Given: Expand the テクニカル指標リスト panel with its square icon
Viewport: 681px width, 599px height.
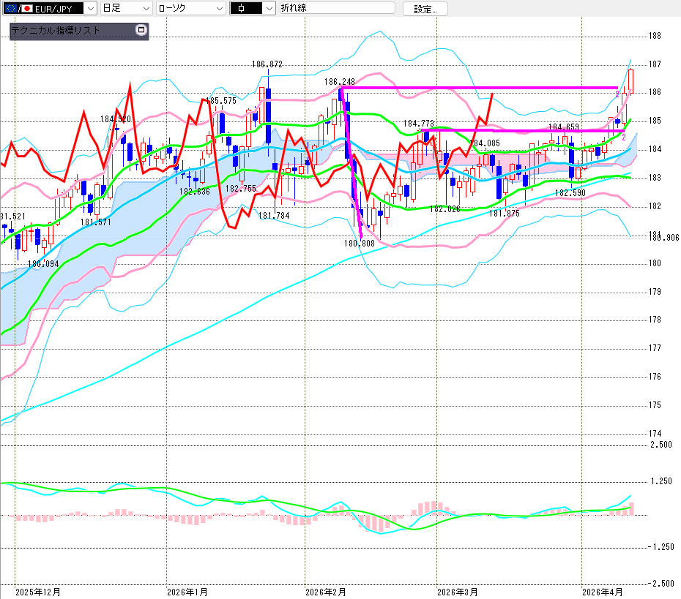Looking at the screenshot, I should (141, 31).
